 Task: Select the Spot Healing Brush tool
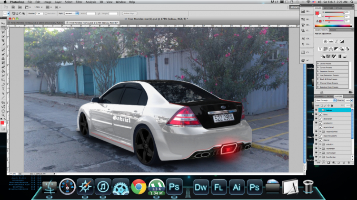pos(3,50)
